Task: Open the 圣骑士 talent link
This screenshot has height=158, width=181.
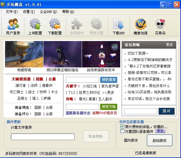Action: click(22, 98)
